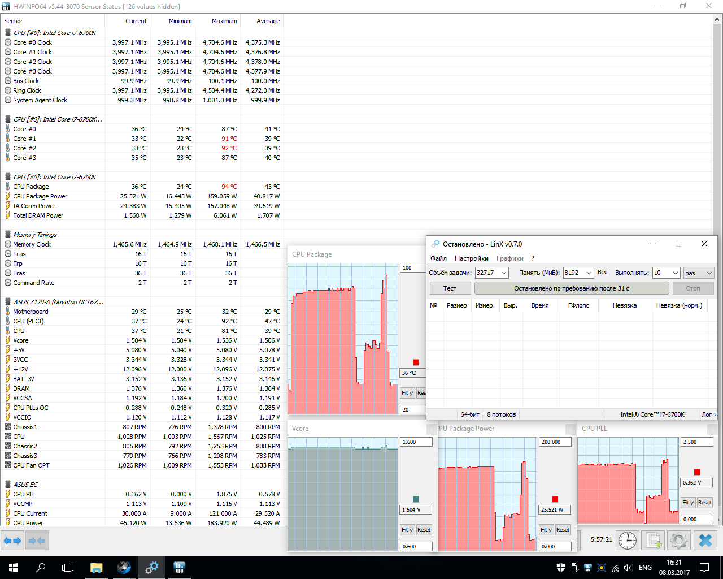The width and height of the screenshot is (723, 579).
Task: Open the Настройки menu in LinX
Action: point(472,258)
